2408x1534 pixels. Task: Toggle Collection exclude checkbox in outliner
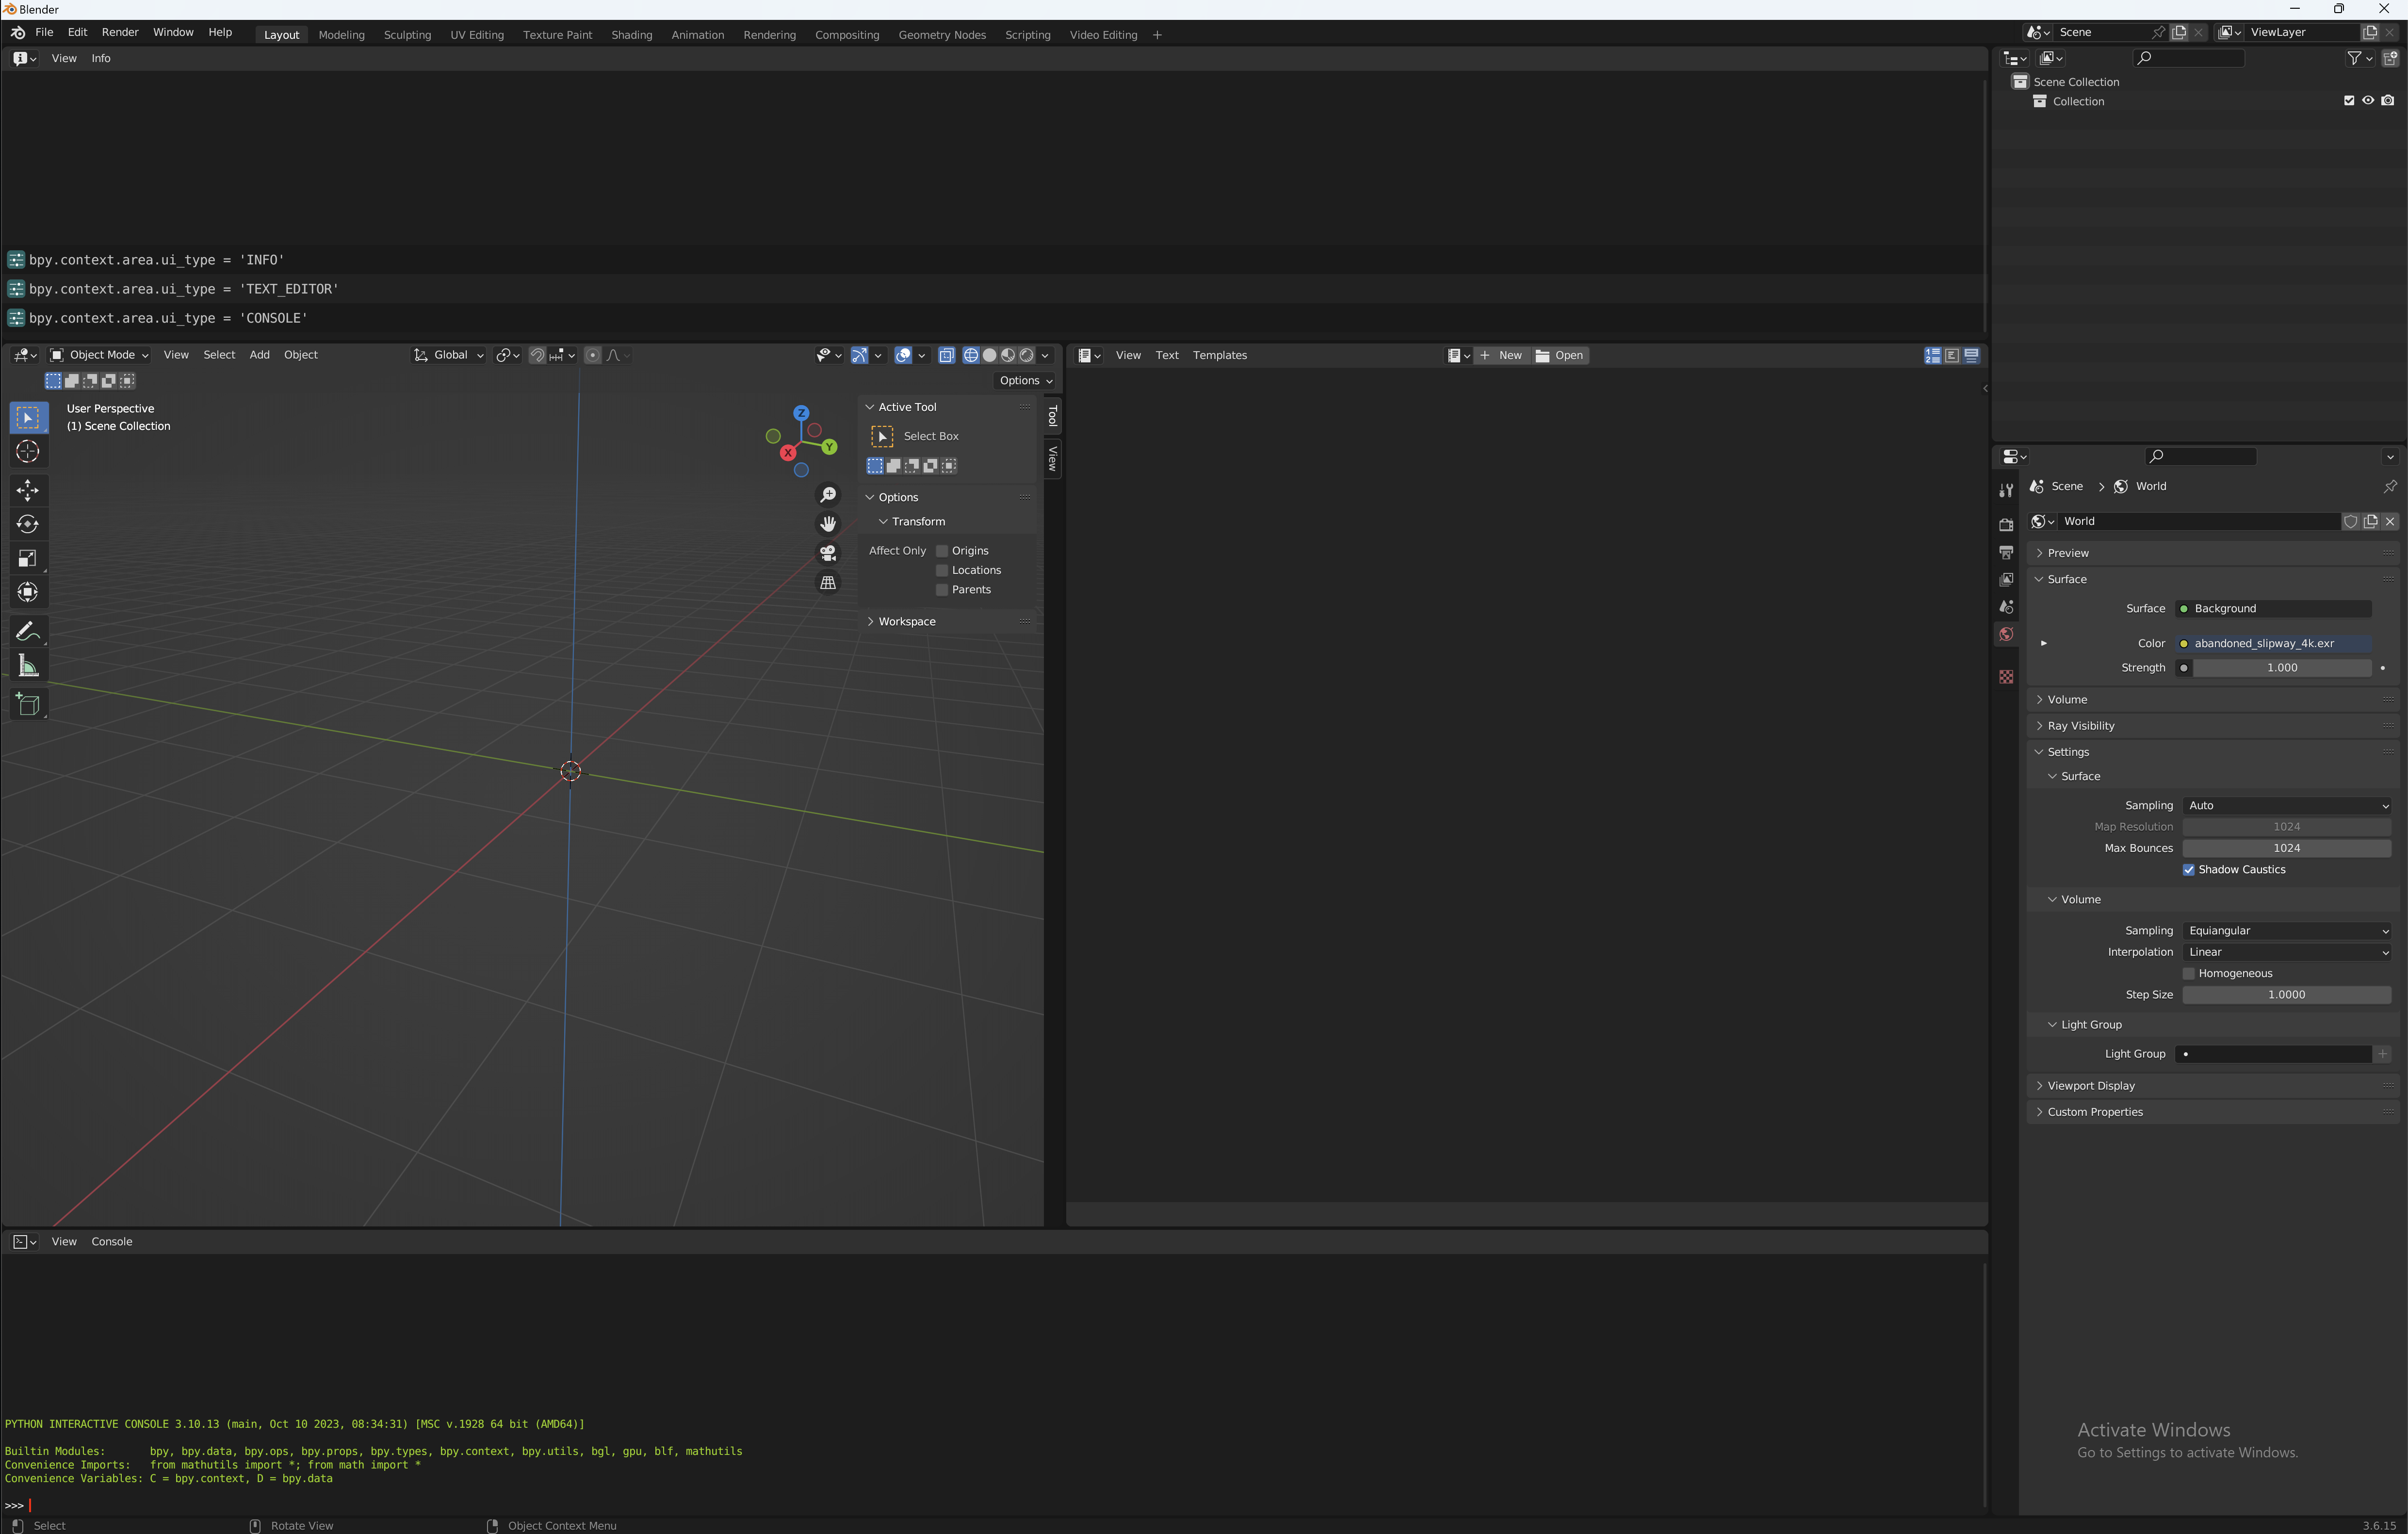pos(2349,101)
